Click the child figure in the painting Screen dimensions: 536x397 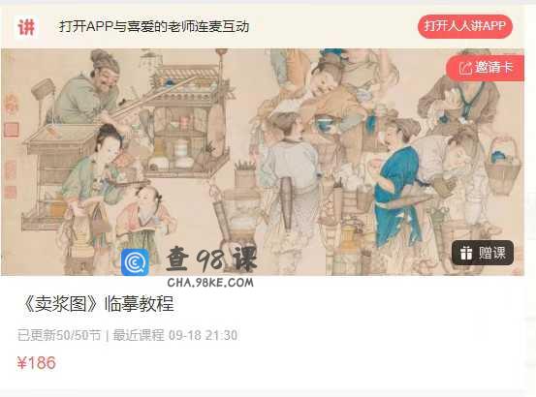pyautogui.click(x=146, y=219)
